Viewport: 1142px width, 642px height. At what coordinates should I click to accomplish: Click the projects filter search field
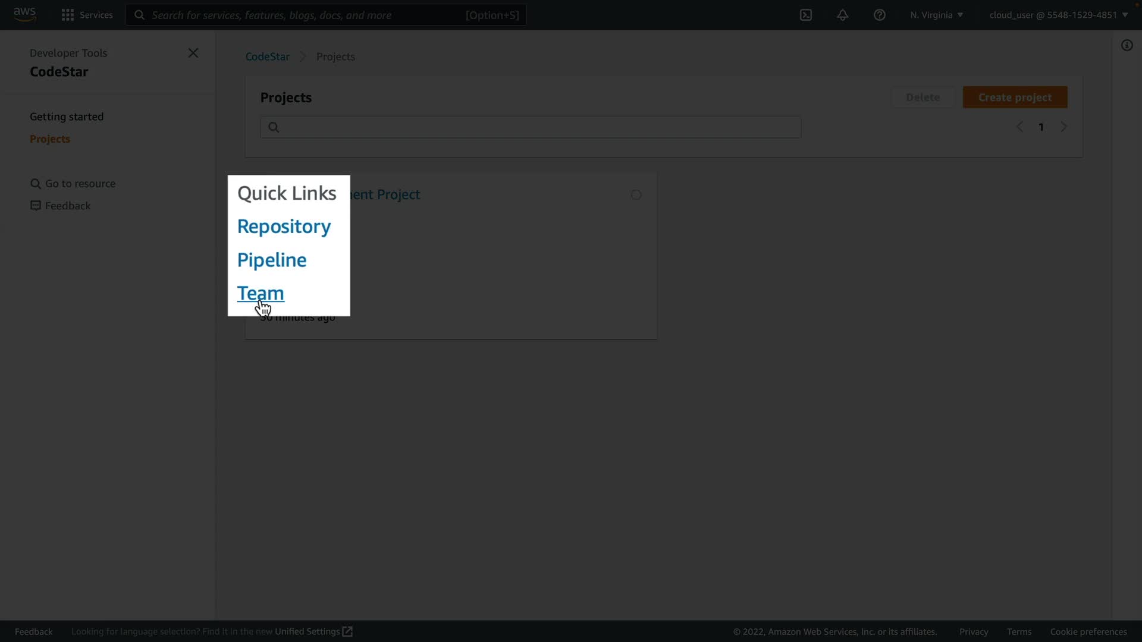tap(530, 127)
